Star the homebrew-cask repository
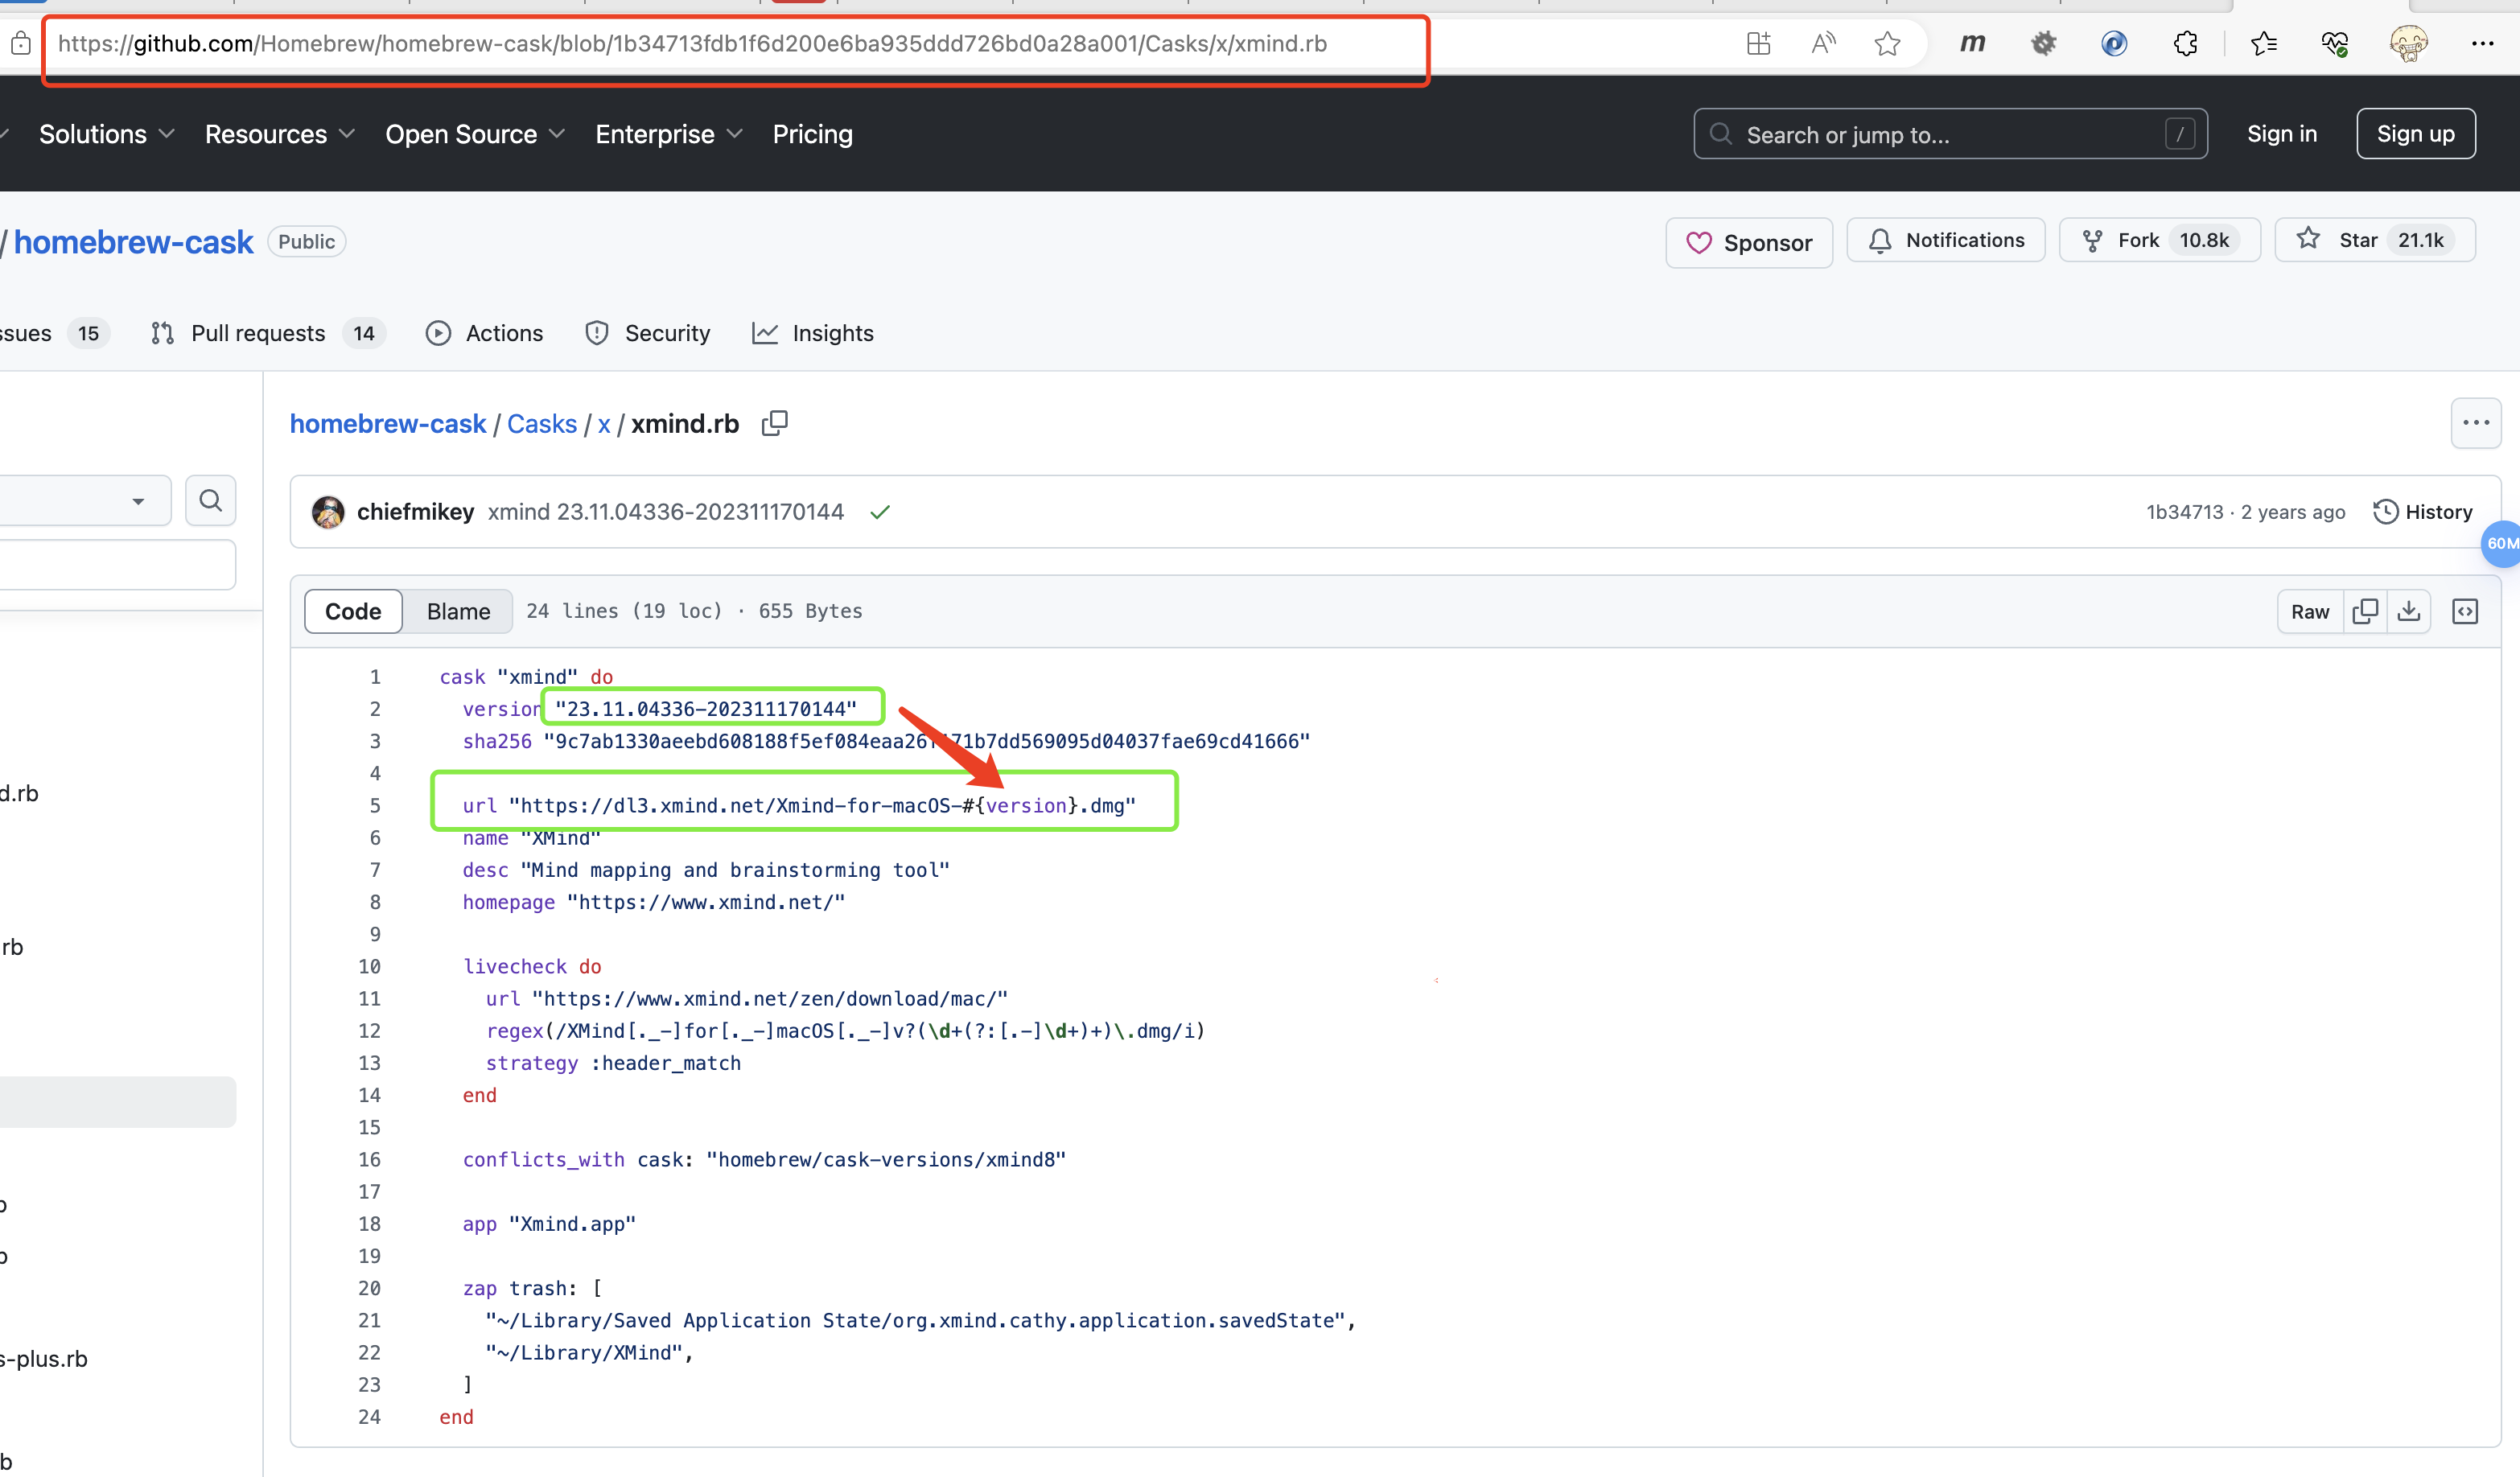The height and width of the screenshot is (1477, 2520). tap(2358, 240)
